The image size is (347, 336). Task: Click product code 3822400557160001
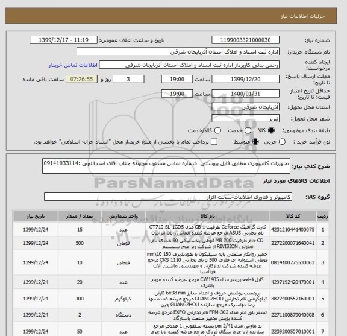293,299
